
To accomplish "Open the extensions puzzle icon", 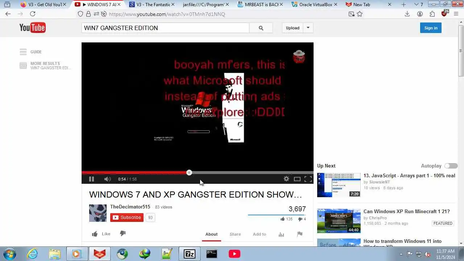I will click(432, 14).
